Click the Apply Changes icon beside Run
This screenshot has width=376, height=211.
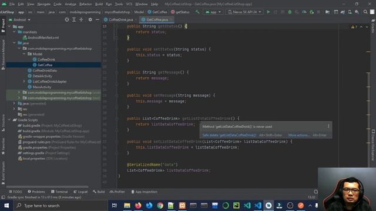[276, 12]
